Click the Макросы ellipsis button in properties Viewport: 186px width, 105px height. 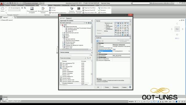coord(129,51)
